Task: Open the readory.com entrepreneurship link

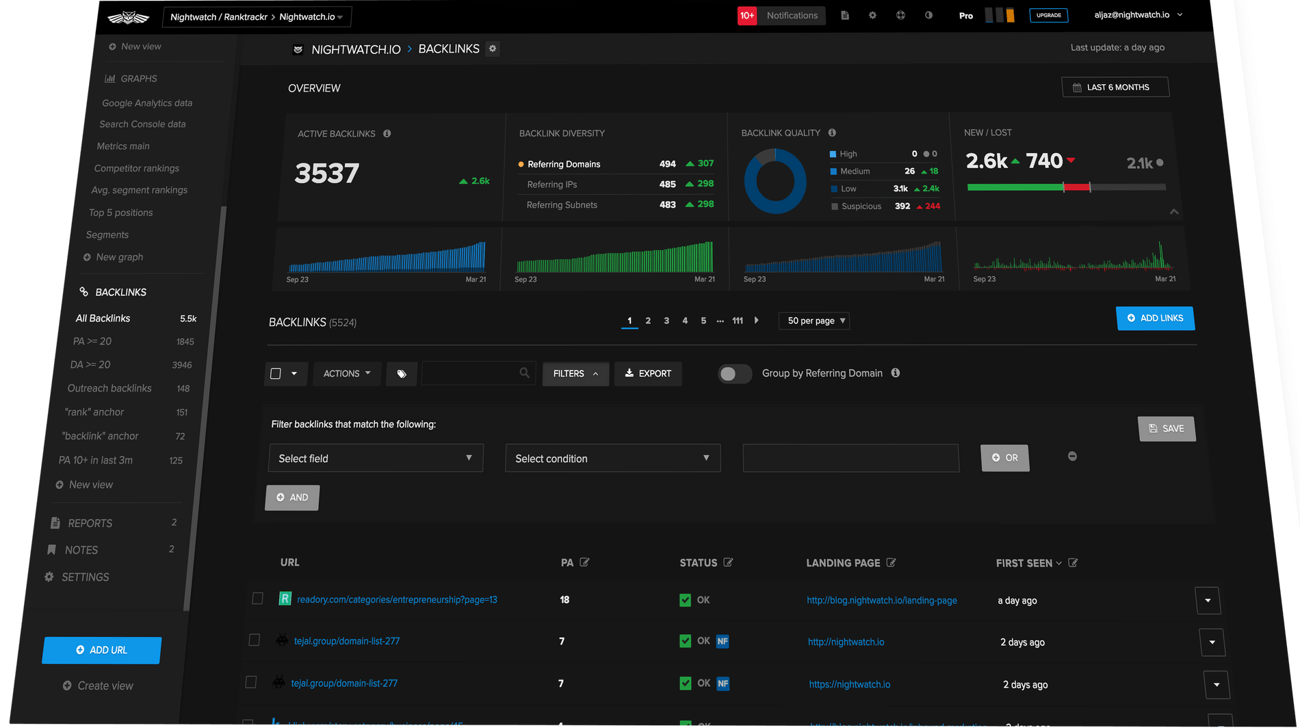Action: click(397, 599)
